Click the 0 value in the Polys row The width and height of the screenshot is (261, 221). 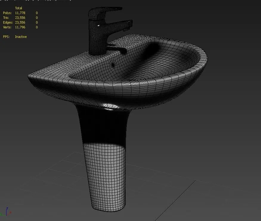point(37,13)
